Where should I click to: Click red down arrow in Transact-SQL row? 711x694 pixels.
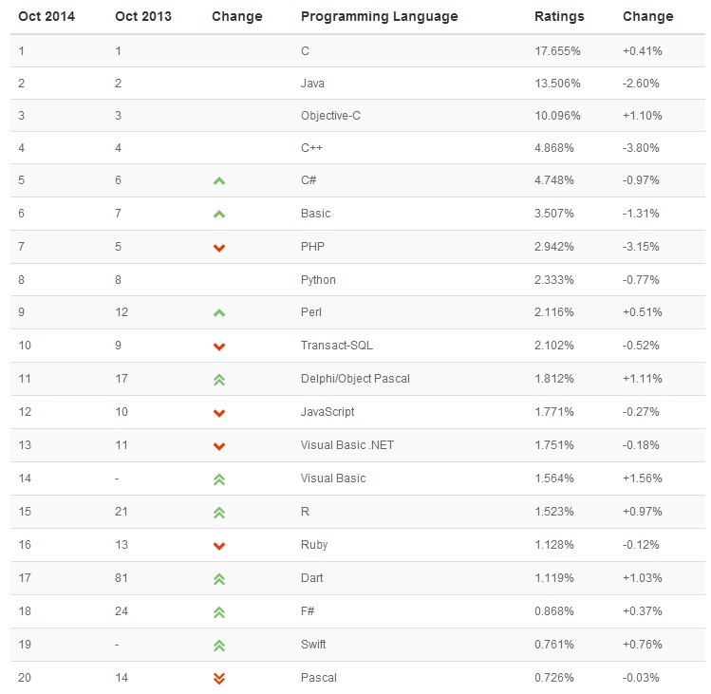[x=219, y=347]
